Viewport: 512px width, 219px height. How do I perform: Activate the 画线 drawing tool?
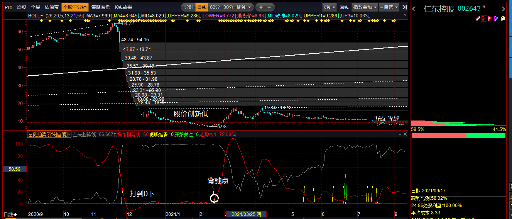344,7
